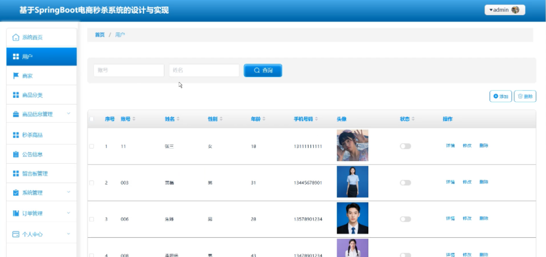This screenshot has height=257, width=546.
Task: Toggle the 状态 switch for account 003
Action: pyautogui.click(x=405, y=183)
